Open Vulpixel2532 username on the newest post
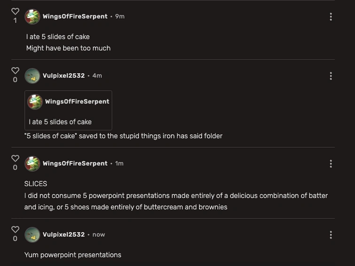The width and height of the screenshot is (355, 266). pos(63,234)
